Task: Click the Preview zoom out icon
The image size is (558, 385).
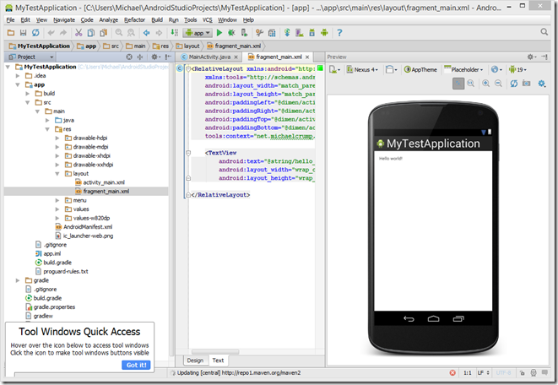Action: (498, 84)
